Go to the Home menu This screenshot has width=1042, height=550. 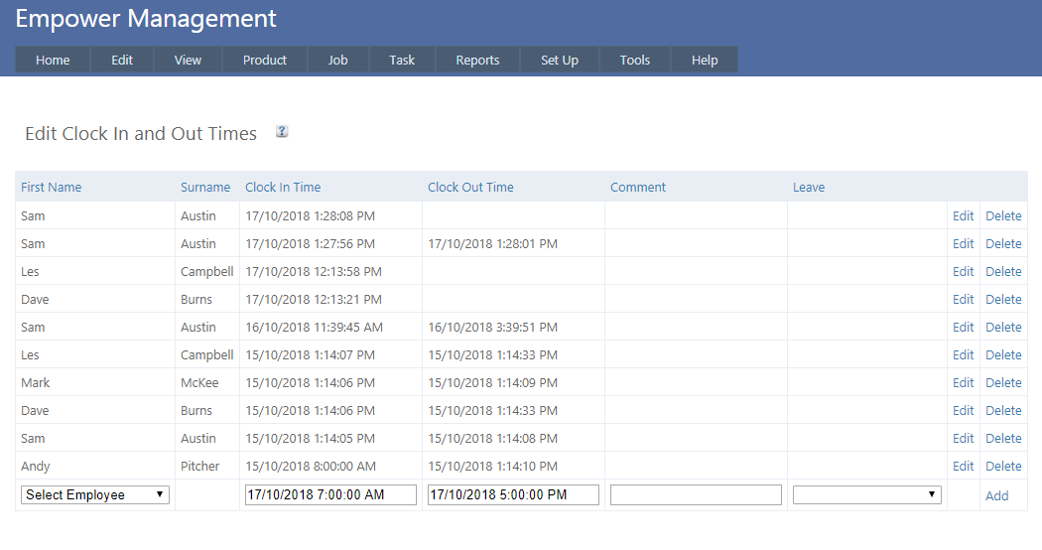[53, 60]
